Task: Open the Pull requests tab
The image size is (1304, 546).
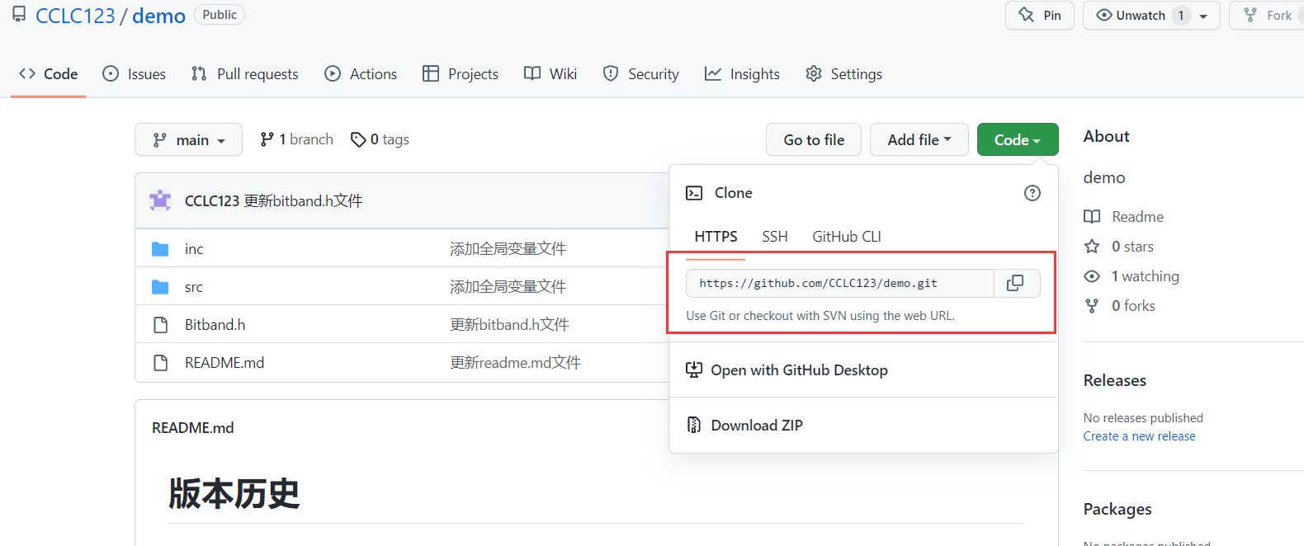Action: click(244, 73)
